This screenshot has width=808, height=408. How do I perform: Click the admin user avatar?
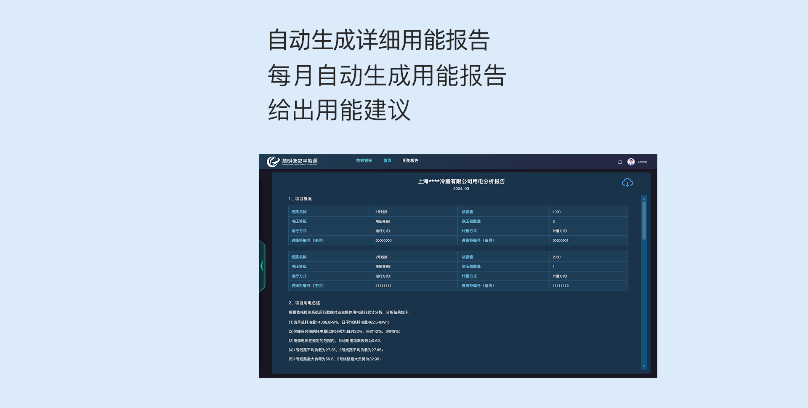(x=631, y=162)
